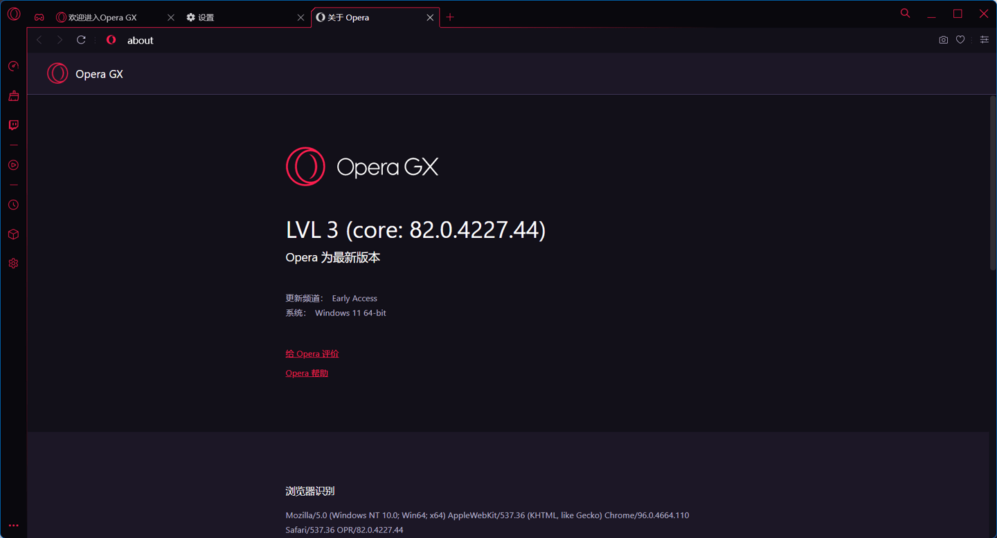The width and height of the screenshot is (997, 538).
Task: Switch to 欢迎进入Opera GX tab
Action: point(116,17)
